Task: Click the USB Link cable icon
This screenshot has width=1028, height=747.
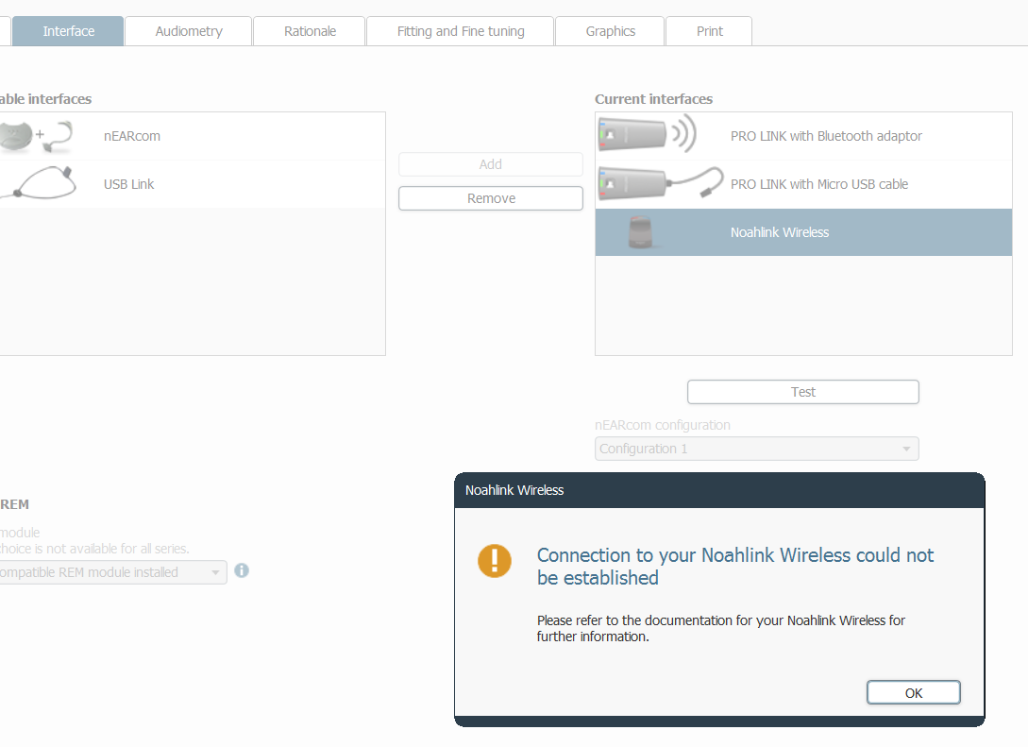Action: coord(38,183)
